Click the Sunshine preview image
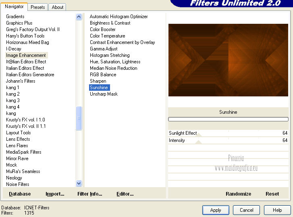 point(228,60)
